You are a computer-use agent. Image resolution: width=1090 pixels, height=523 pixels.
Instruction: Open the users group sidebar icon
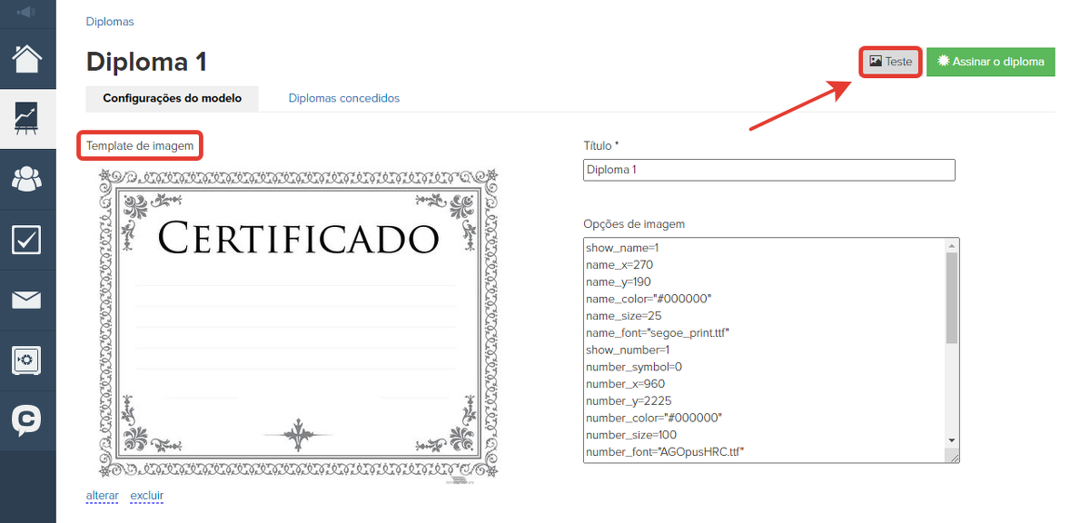pos(27,179)
